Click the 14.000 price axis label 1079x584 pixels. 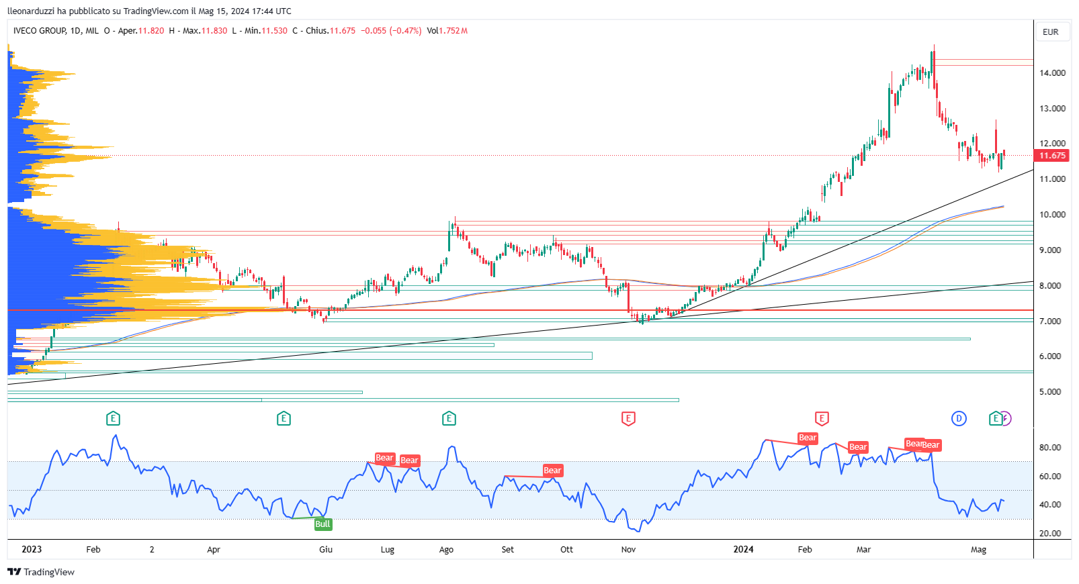point(1052,73)
